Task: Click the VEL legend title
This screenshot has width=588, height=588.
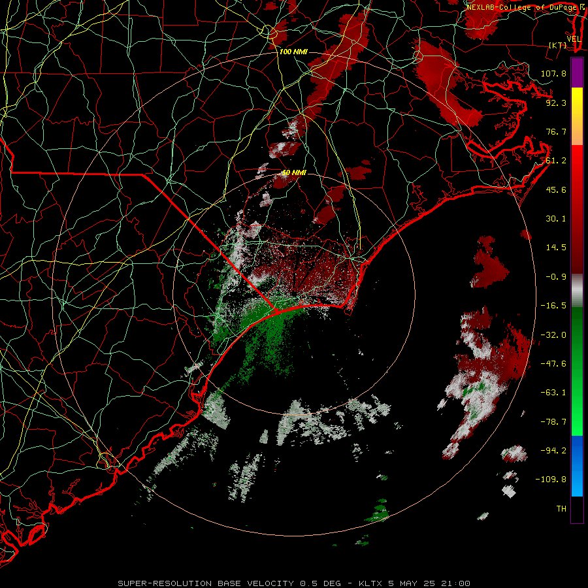Action: (x=574, y=39)
